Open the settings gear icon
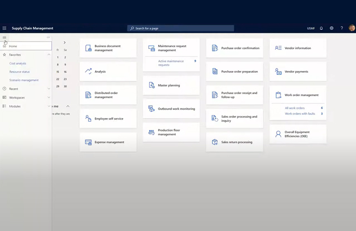Screen dimensions: 356x231 (331, 28)
